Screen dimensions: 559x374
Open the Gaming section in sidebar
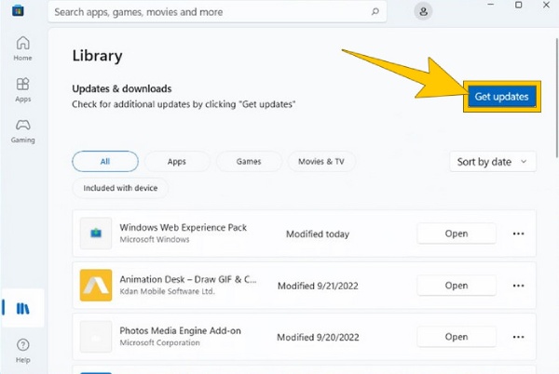22,131
